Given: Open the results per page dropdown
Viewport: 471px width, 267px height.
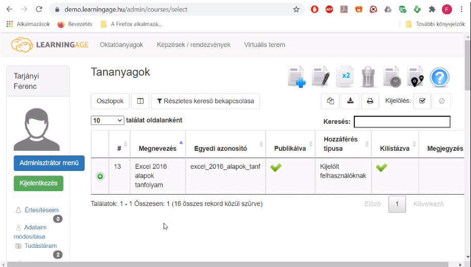Looking at the screenshot, I should pos(107,120).
